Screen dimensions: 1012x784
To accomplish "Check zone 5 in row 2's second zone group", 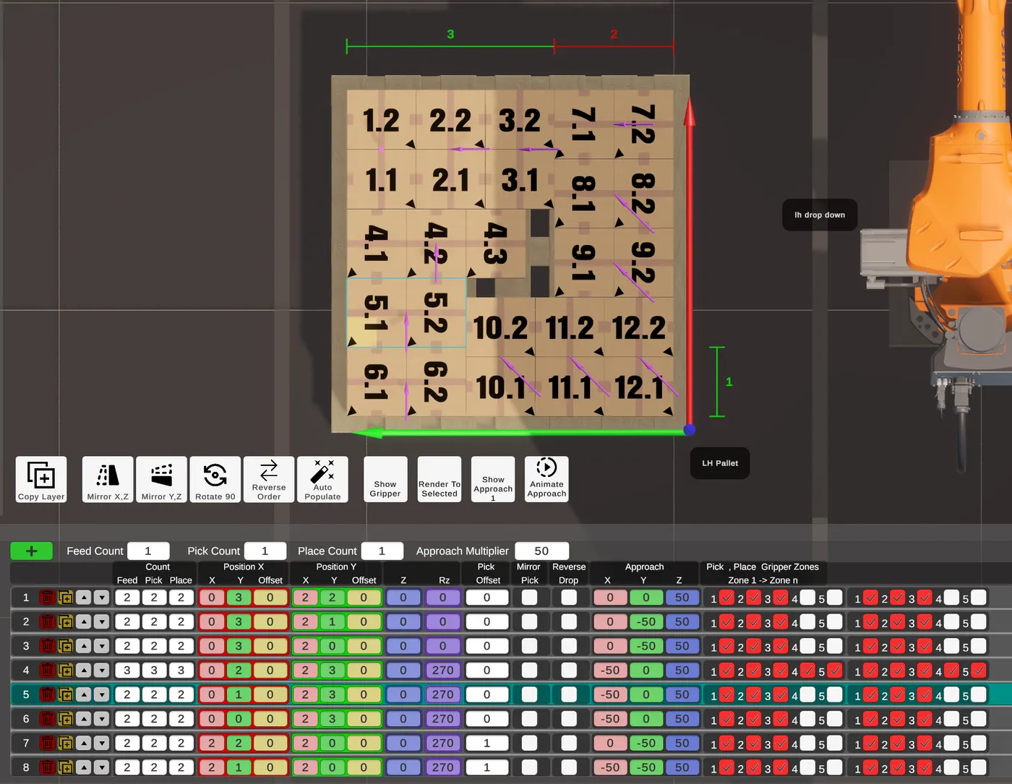I will pos(979,622).
